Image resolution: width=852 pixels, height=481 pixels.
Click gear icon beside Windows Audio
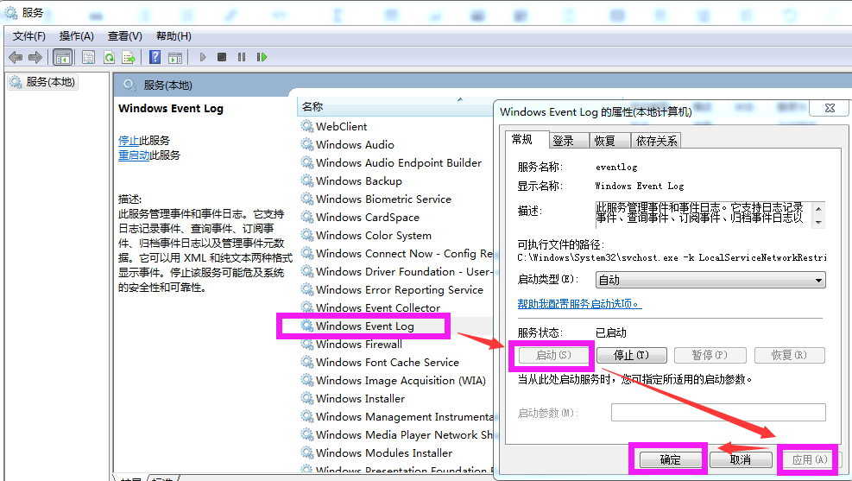coord(307,144)
